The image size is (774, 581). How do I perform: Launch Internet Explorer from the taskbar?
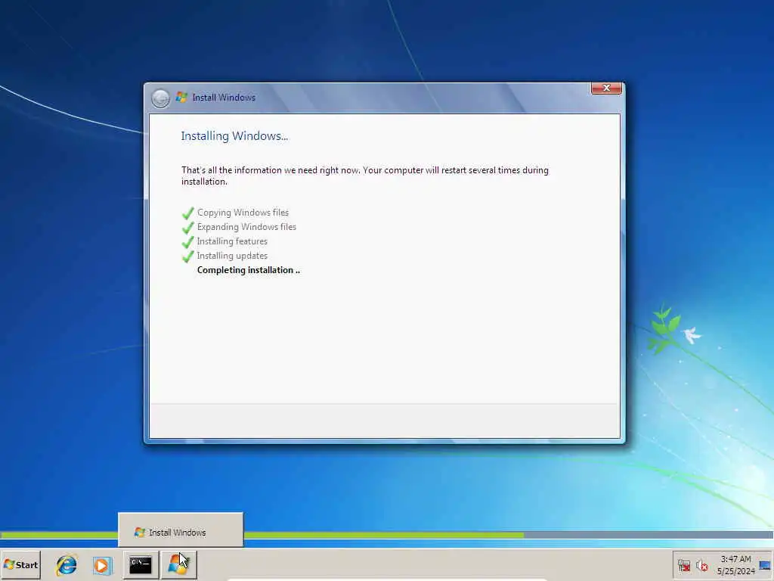pos(67,564)
